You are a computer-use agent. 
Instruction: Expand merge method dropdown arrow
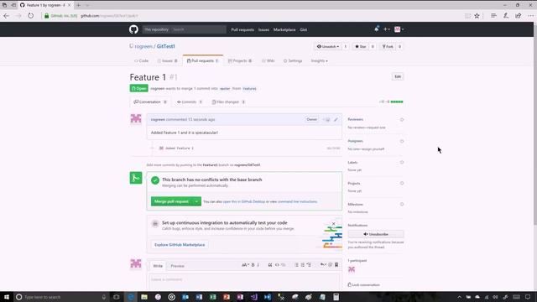pos(196,201)
